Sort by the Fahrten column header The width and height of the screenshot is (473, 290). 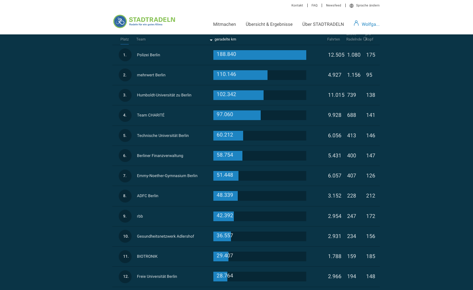(x=334, y=39)
